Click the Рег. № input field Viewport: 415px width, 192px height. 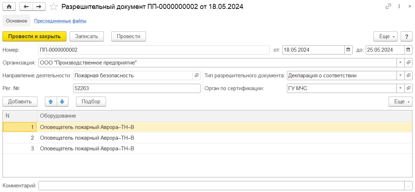136,88
